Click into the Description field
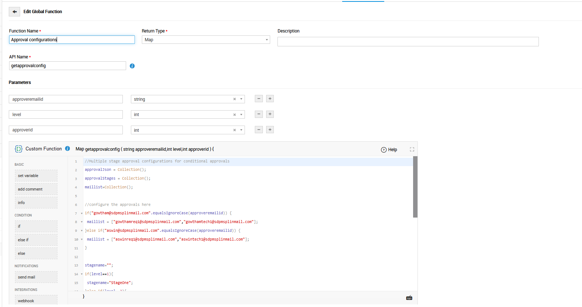The height and width of the screenshot is (307, 582). pos(408,42)
